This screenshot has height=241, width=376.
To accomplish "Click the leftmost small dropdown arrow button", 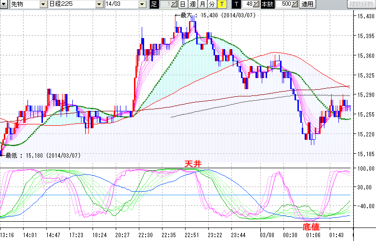I will click(4, 4).
